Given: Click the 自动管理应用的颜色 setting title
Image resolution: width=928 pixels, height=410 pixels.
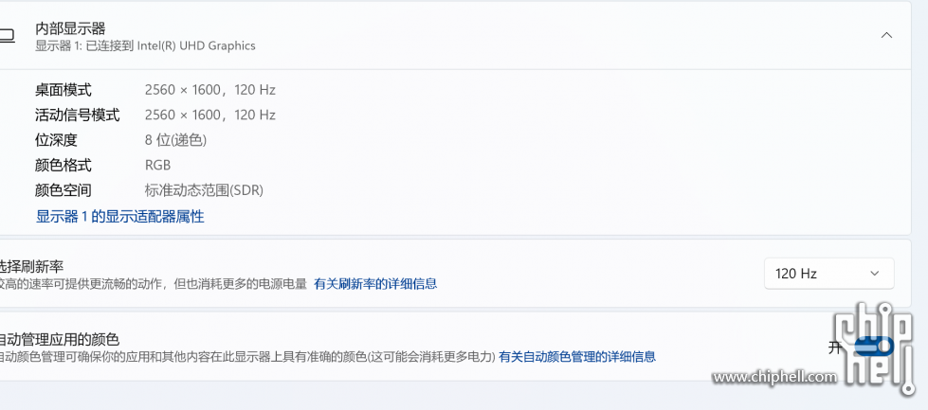Looking at the screenshot, I should tap(59, 340).
